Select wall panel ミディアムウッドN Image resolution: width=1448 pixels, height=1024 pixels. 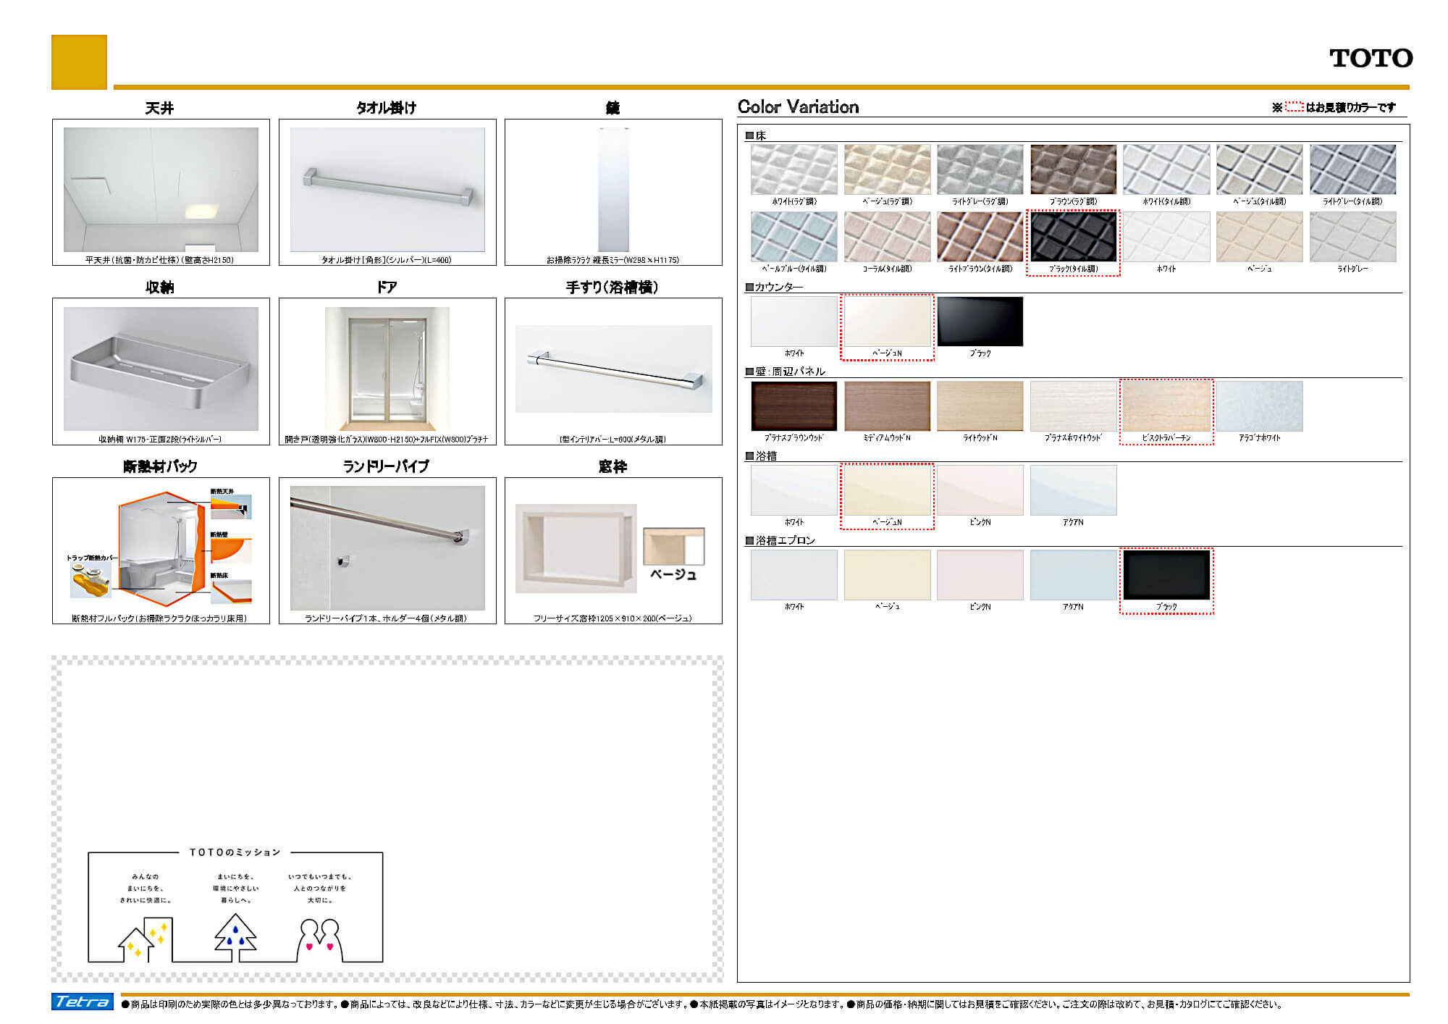pyautogui.click(x=888, y=406)
